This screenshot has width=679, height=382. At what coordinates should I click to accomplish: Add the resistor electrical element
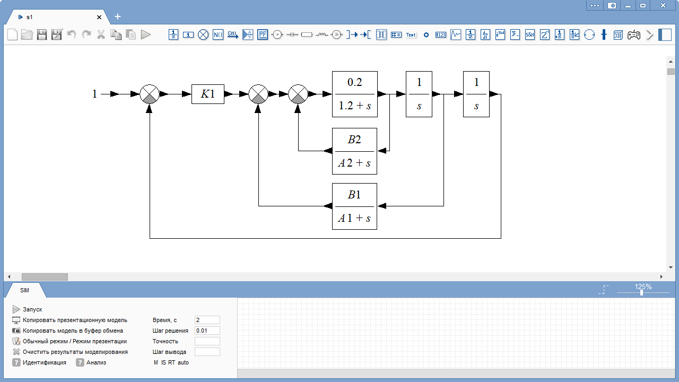(307, 35)
